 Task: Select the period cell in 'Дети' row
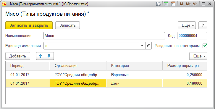[28, 83]
